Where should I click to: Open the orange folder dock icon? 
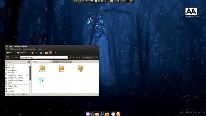coord(97,114)
